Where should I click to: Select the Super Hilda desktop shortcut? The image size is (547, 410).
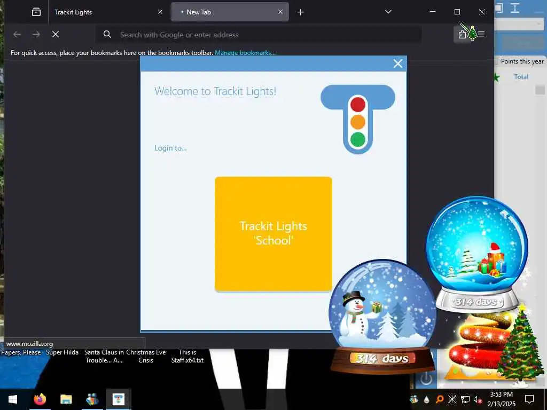click(x=62, y=352)
